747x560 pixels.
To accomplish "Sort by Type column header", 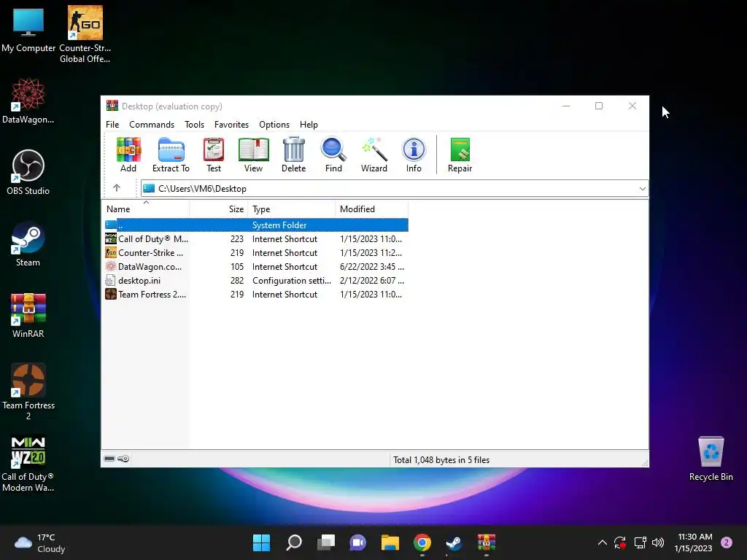I will pyautogui.click(x=292, y=209).
